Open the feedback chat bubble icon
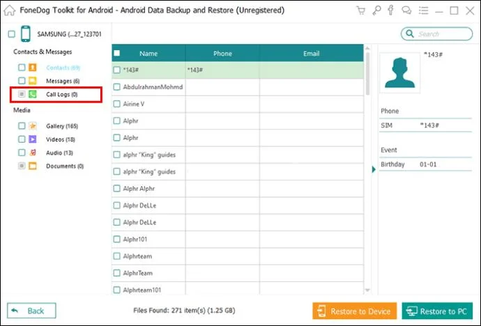 406,10
